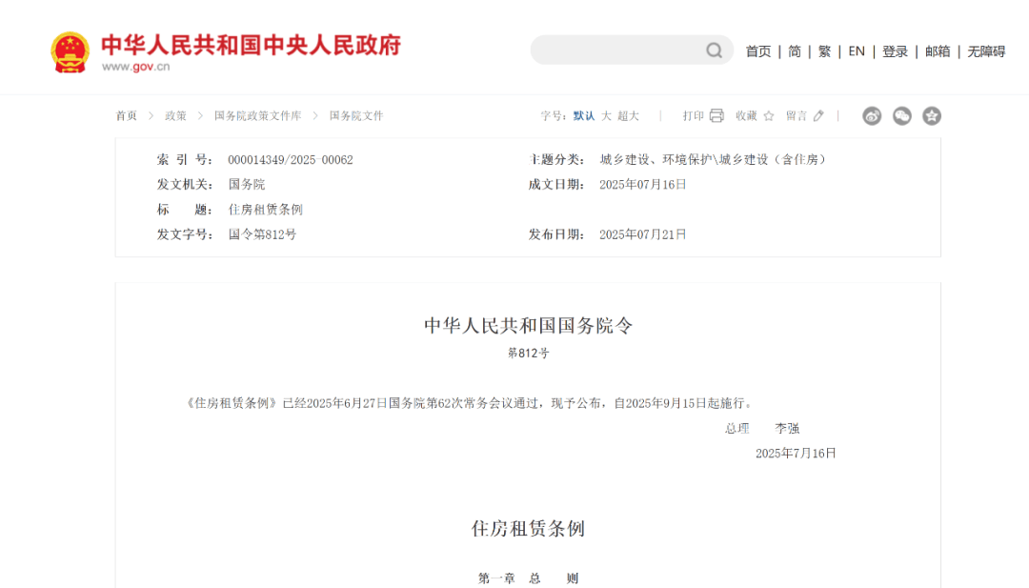This screenshot has height=588, width=1029.
Task: Open the 政策 breadcrumb menu
Action: pyautogui.click(x=175, y=115)
